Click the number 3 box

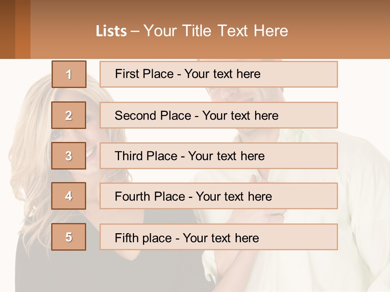[x=69, y=156]
